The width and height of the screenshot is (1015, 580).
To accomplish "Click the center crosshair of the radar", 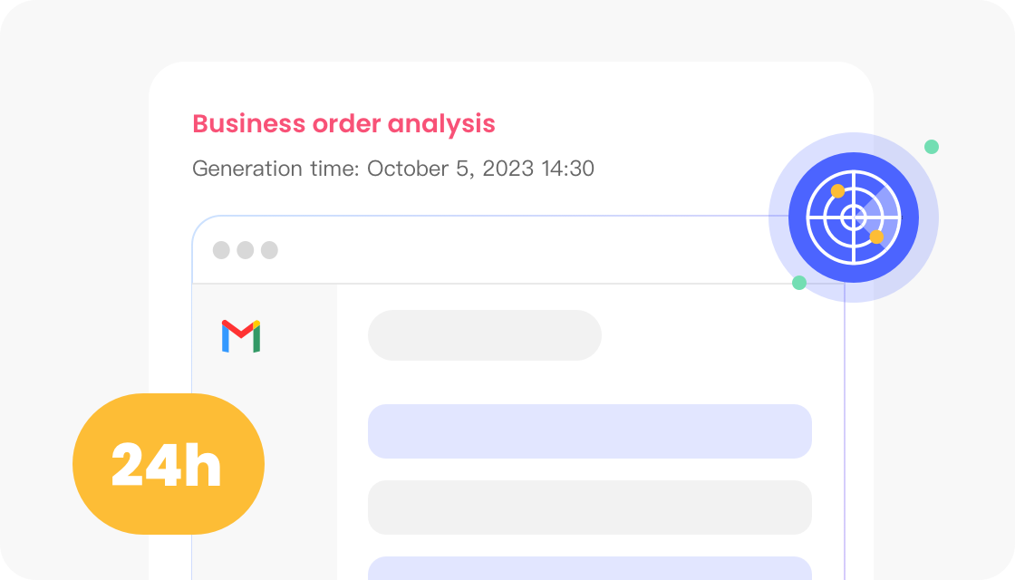I will pyautogui.click(x=854, y=217).
